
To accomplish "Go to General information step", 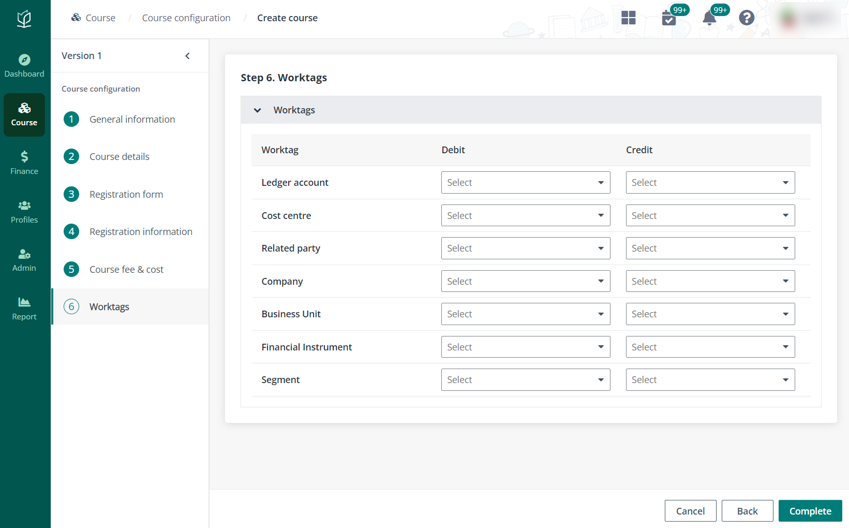I will pos(132,120).
